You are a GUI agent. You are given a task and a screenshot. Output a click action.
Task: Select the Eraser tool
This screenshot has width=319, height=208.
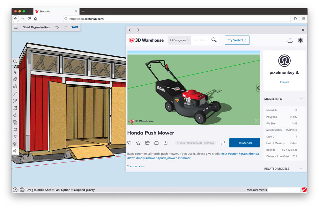(x=15, y=79)
